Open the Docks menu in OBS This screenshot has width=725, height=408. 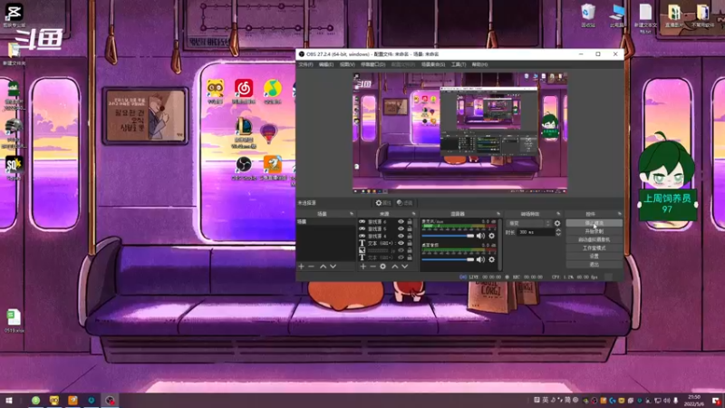pos(372,64)
